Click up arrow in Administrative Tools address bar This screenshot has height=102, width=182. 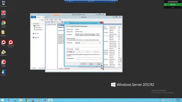pos(40,20)
